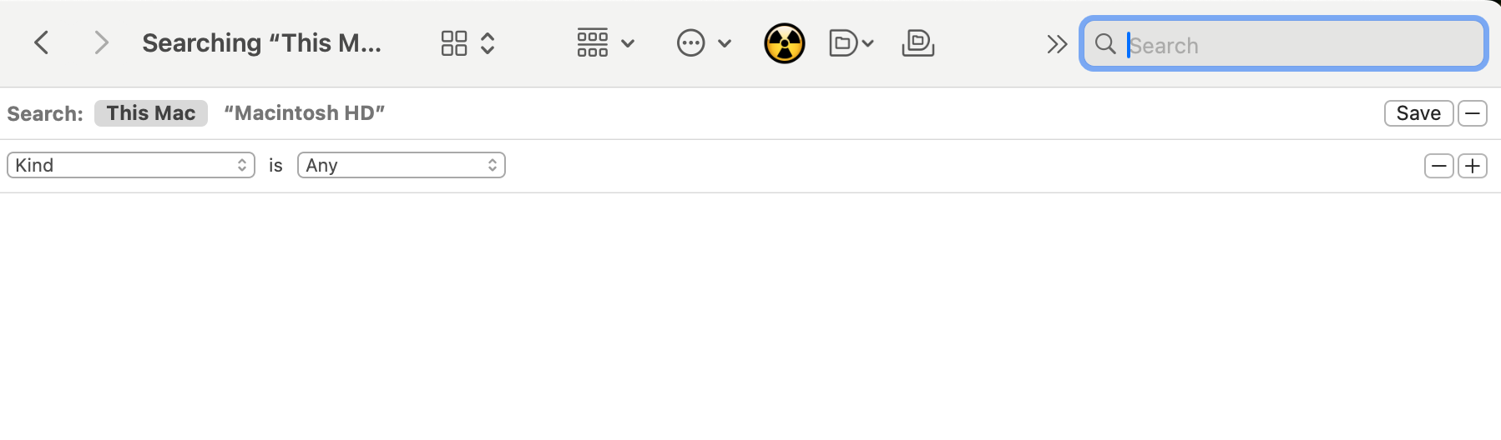The width and height of the screenshot is (1501, 440).
Task: Open the ellipsis action menu
Action: click(x=691, y=43)
